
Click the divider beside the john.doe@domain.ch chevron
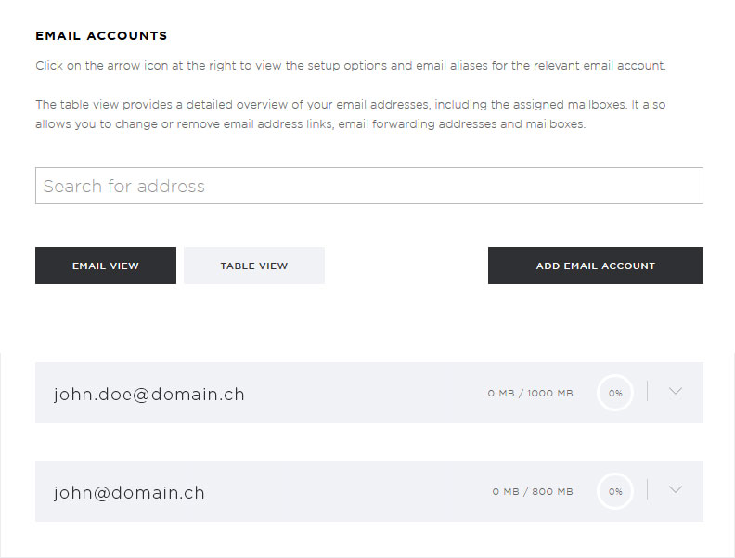click(x=648, y=391)
